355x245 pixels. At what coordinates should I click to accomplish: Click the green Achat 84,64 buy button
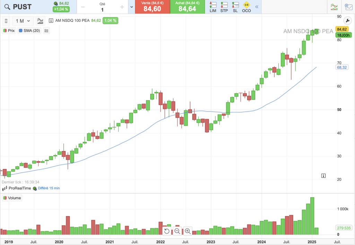tap(188, 7)
